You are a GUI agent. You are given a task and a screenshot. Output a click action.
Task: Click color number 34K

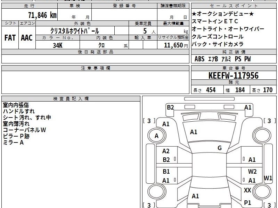point(58,45)
